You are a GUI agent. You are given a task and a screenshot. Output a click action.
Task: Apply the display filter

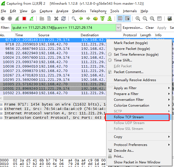tap(162, 28)
